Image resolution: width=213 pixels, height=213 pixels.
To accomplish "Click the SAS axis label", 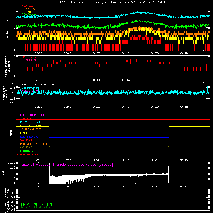I will coord(3,173).
